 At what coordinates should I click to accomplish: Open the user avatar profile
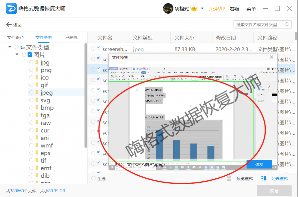(x=168, y=8)
